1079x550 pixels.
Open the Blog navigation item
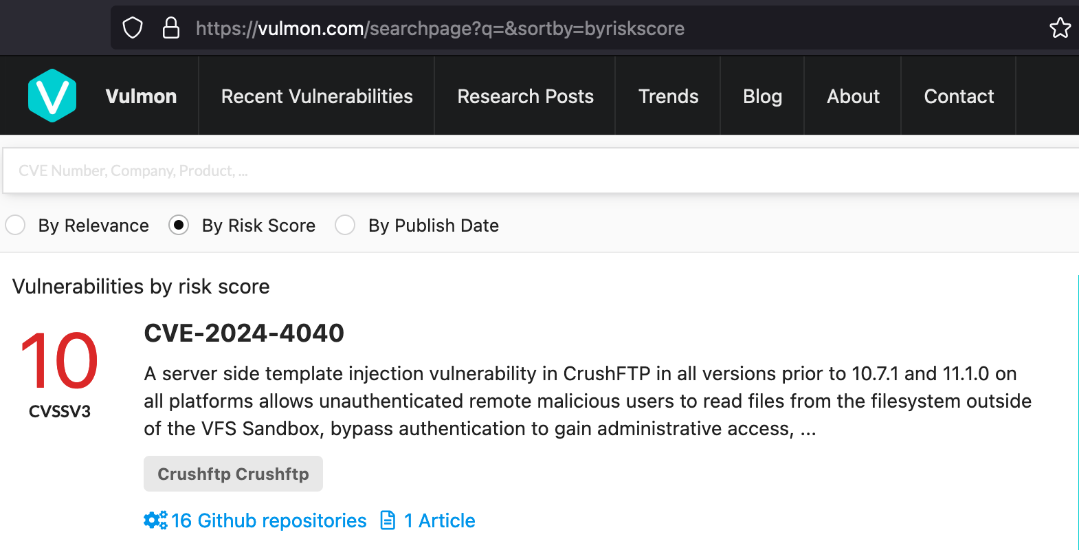pyautogui.click(x=762, y=96)
